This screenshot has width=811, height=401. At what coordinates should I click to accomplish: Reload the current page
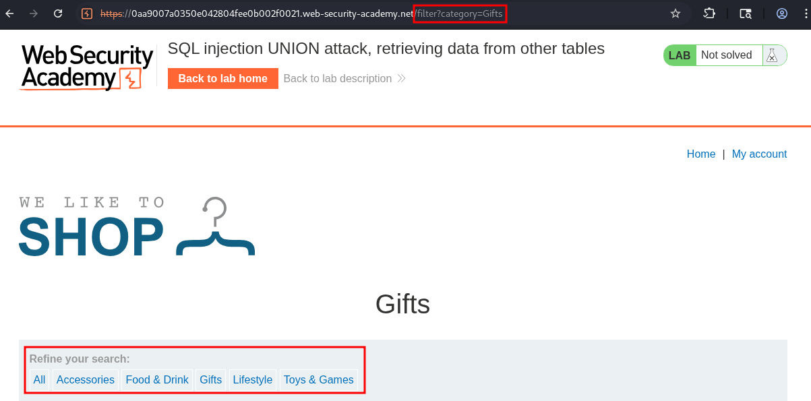click(x=58, y=13)
